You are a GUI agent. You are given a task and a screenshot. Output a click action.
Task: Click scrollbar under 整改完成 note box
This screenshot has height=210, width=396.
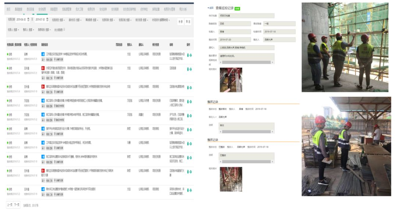click(x=246, y=161)
